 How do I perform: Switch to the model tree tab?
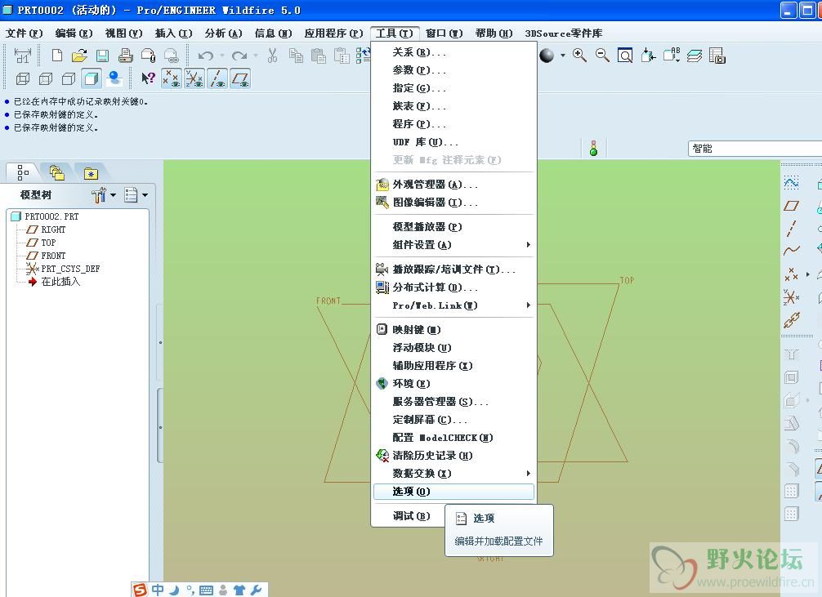tap(23, 172)
